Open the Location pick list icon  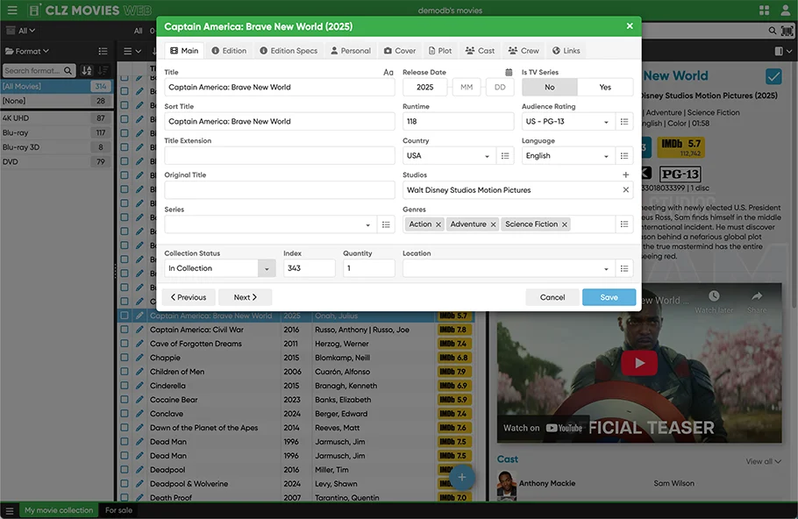pos(624,268)
